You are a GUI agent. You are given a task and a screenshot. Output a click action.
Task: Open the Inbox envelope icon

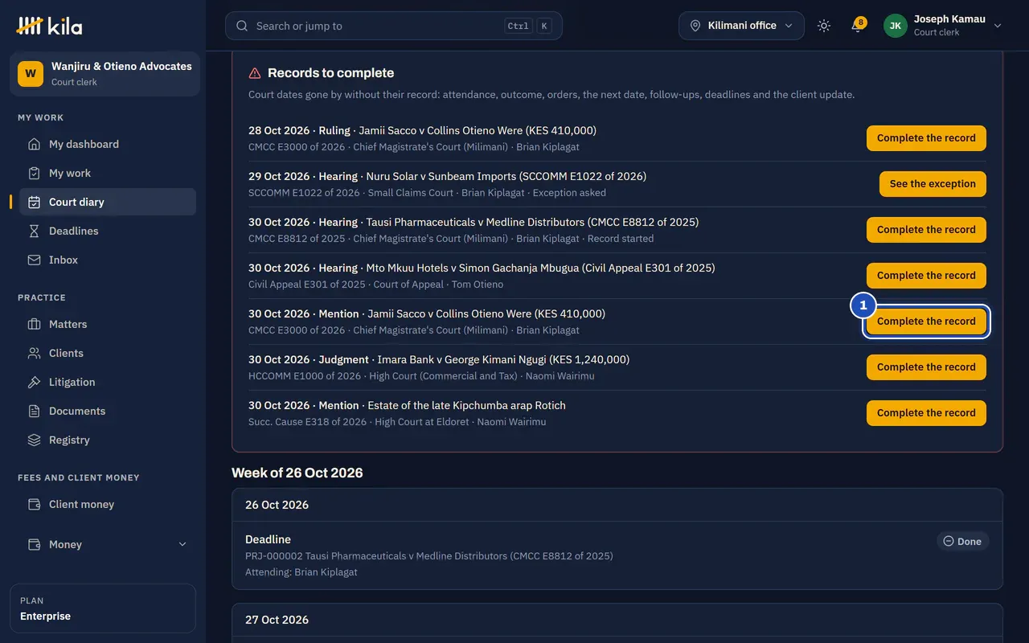(34, 260)
